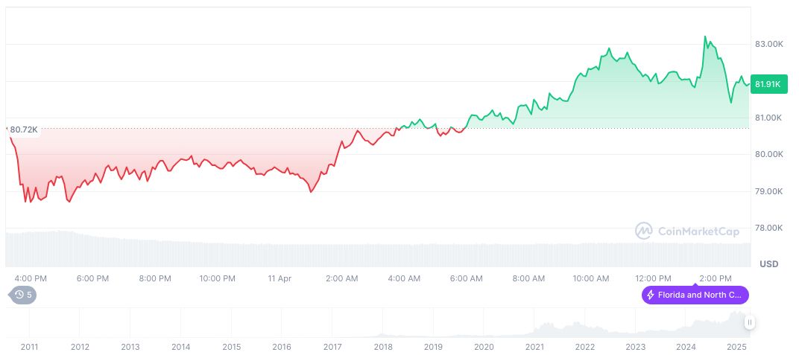The image size is (799, 355).
Task: Select 2011 on the bottom timeline
Action: pyautogui.click(x=30, y=347)
